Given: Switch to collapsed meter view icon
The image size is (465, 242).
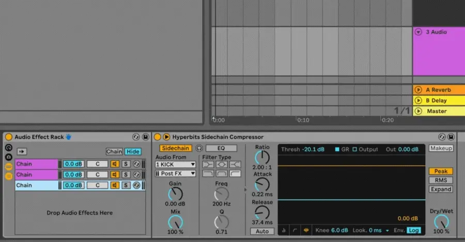Looking at the screenshot, I should coord(284,230).
